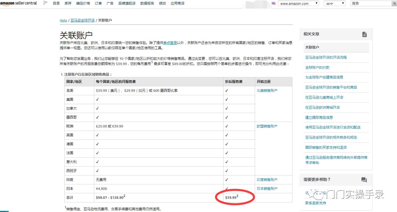The image size is (397, 212).
Task: Open article 在亚马逊欧洲商城开店
Action: click(x=322, y=107)
